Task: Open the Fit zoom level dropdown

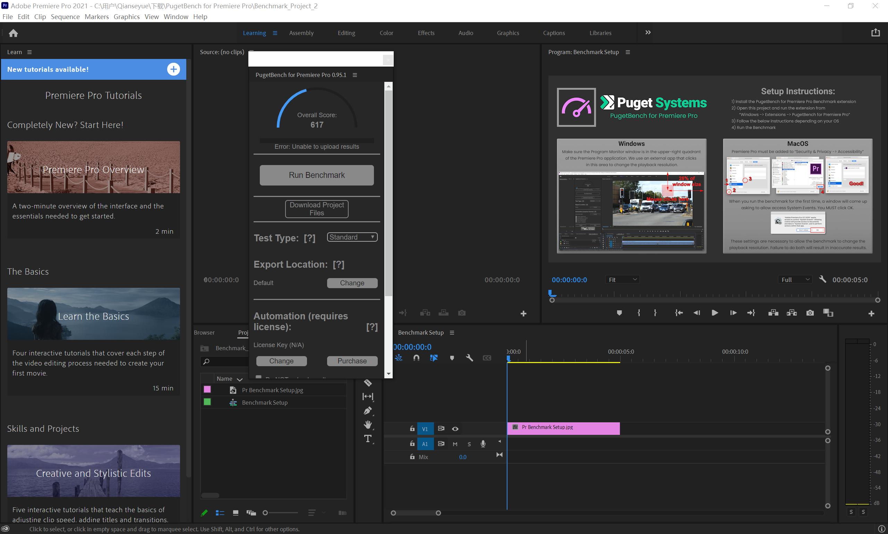Action: [622, 279]
